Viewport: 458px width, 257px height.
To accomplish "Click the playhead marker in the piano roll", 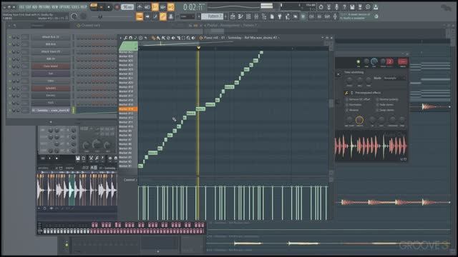I will [198, 48].
